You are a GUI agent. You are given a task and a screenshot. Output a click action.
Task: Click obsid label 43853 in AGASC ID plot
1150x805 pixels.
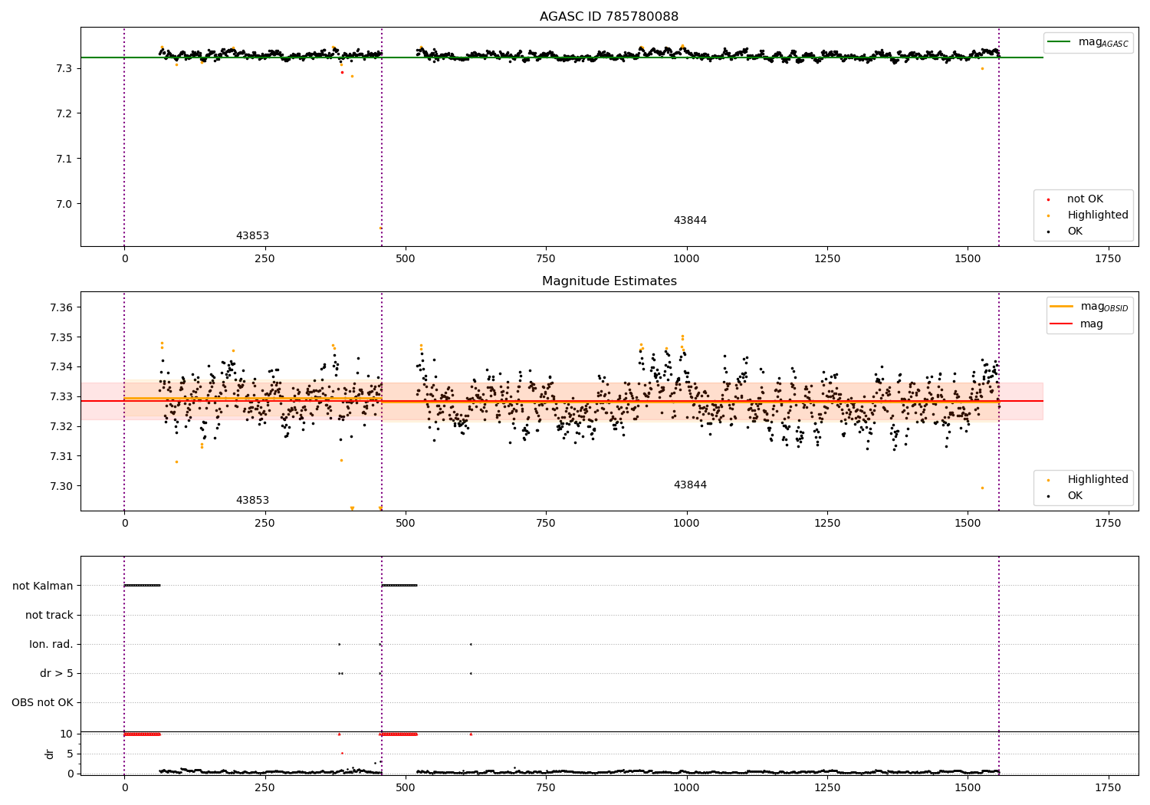(x=252, y=236)
